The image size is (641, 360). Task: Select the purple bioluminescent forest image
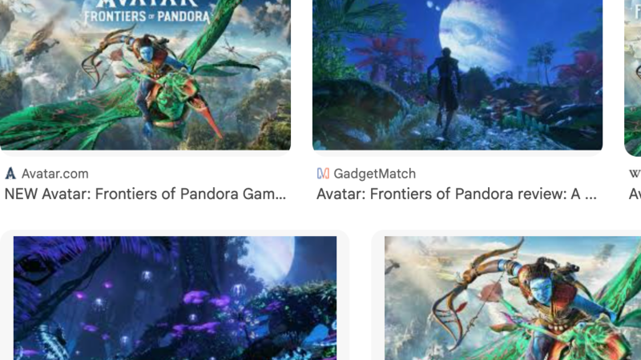tap(175, 298)
